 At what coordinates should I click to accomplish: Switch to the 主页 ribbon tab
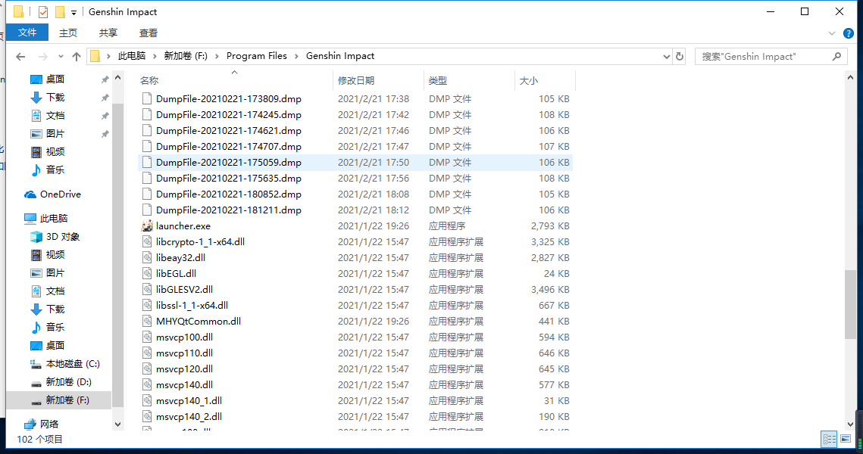(x=68, y=33)
